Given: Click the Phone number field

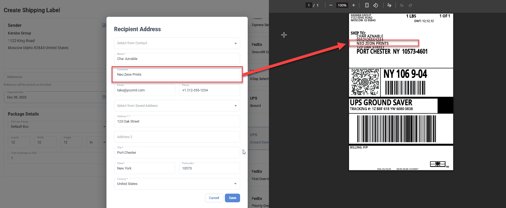Looking at the screenshot, I should (209, 90).
